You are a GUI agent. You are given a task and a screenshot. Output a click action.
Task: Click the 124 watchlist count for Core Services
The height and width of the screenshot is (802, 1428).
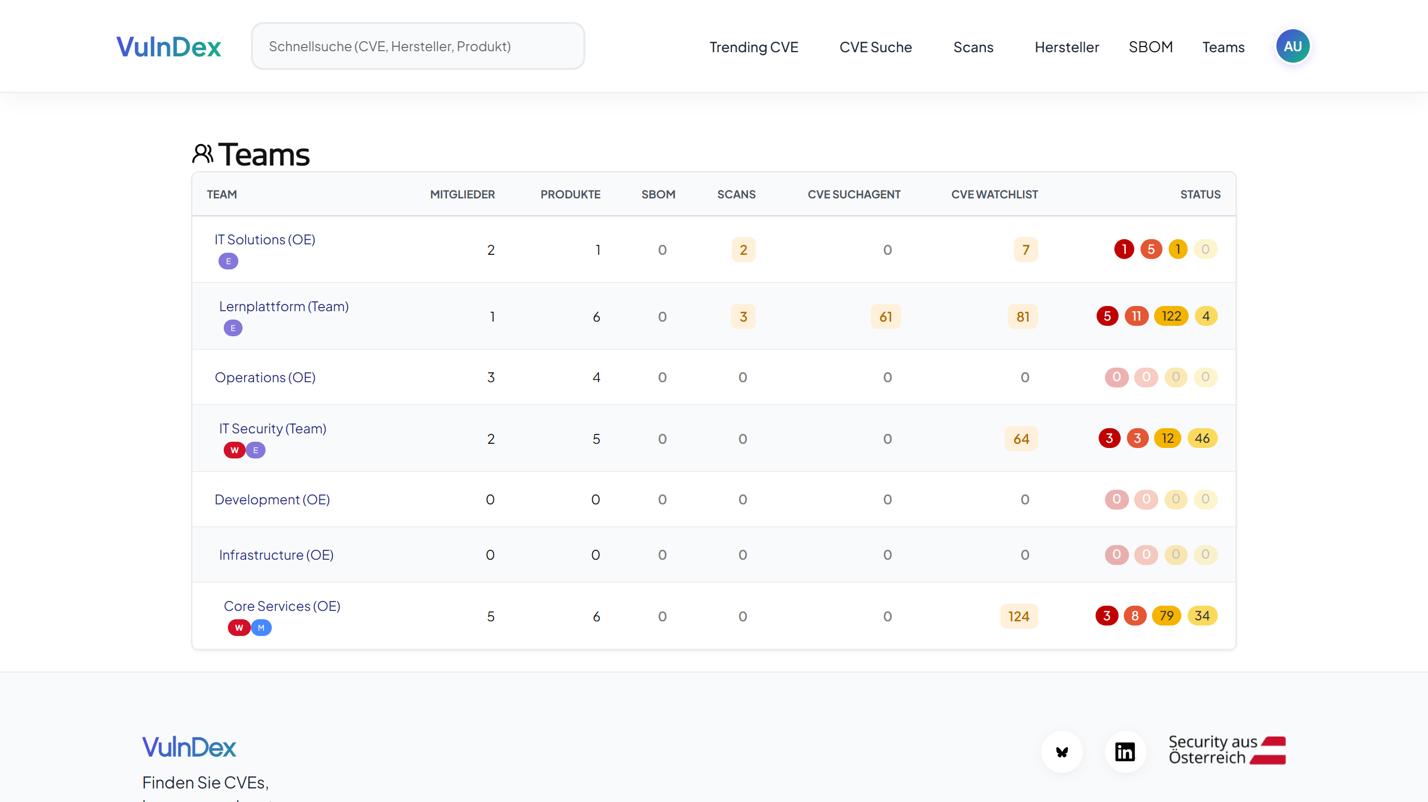coord(1018,616)
